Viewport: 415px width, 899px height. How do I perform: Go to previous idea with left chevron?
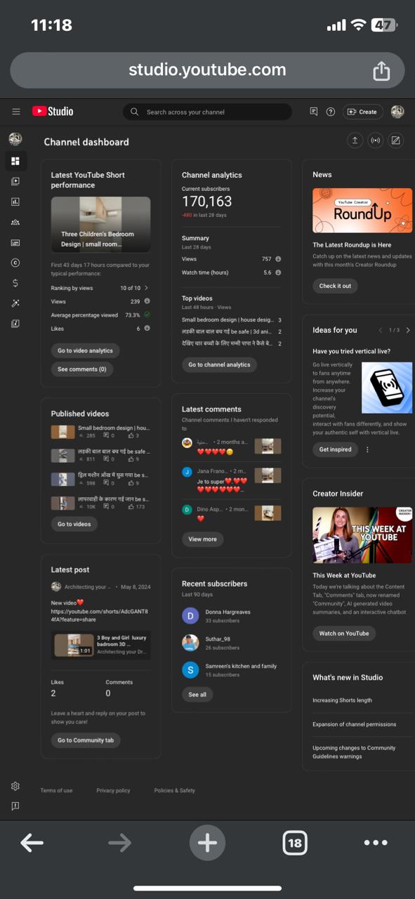381,330
